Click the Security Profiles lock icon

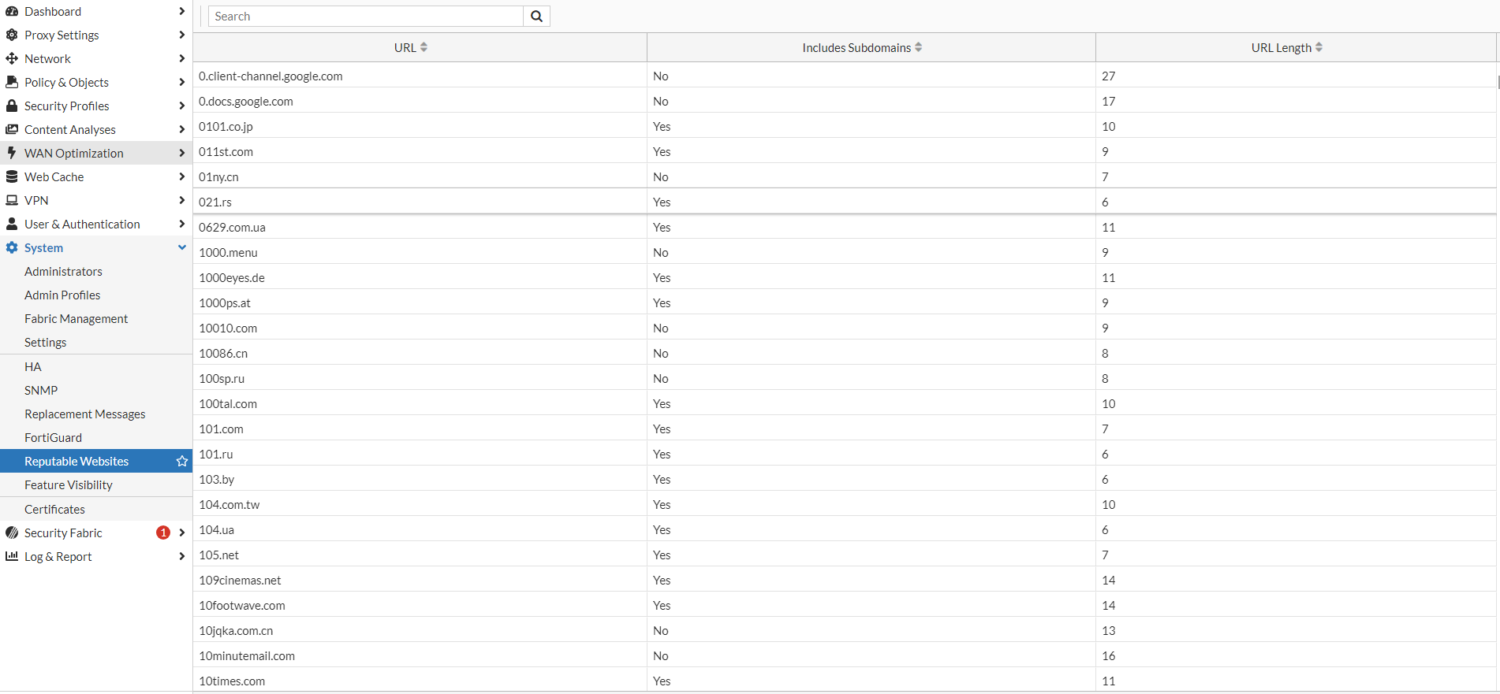[12, 106]
